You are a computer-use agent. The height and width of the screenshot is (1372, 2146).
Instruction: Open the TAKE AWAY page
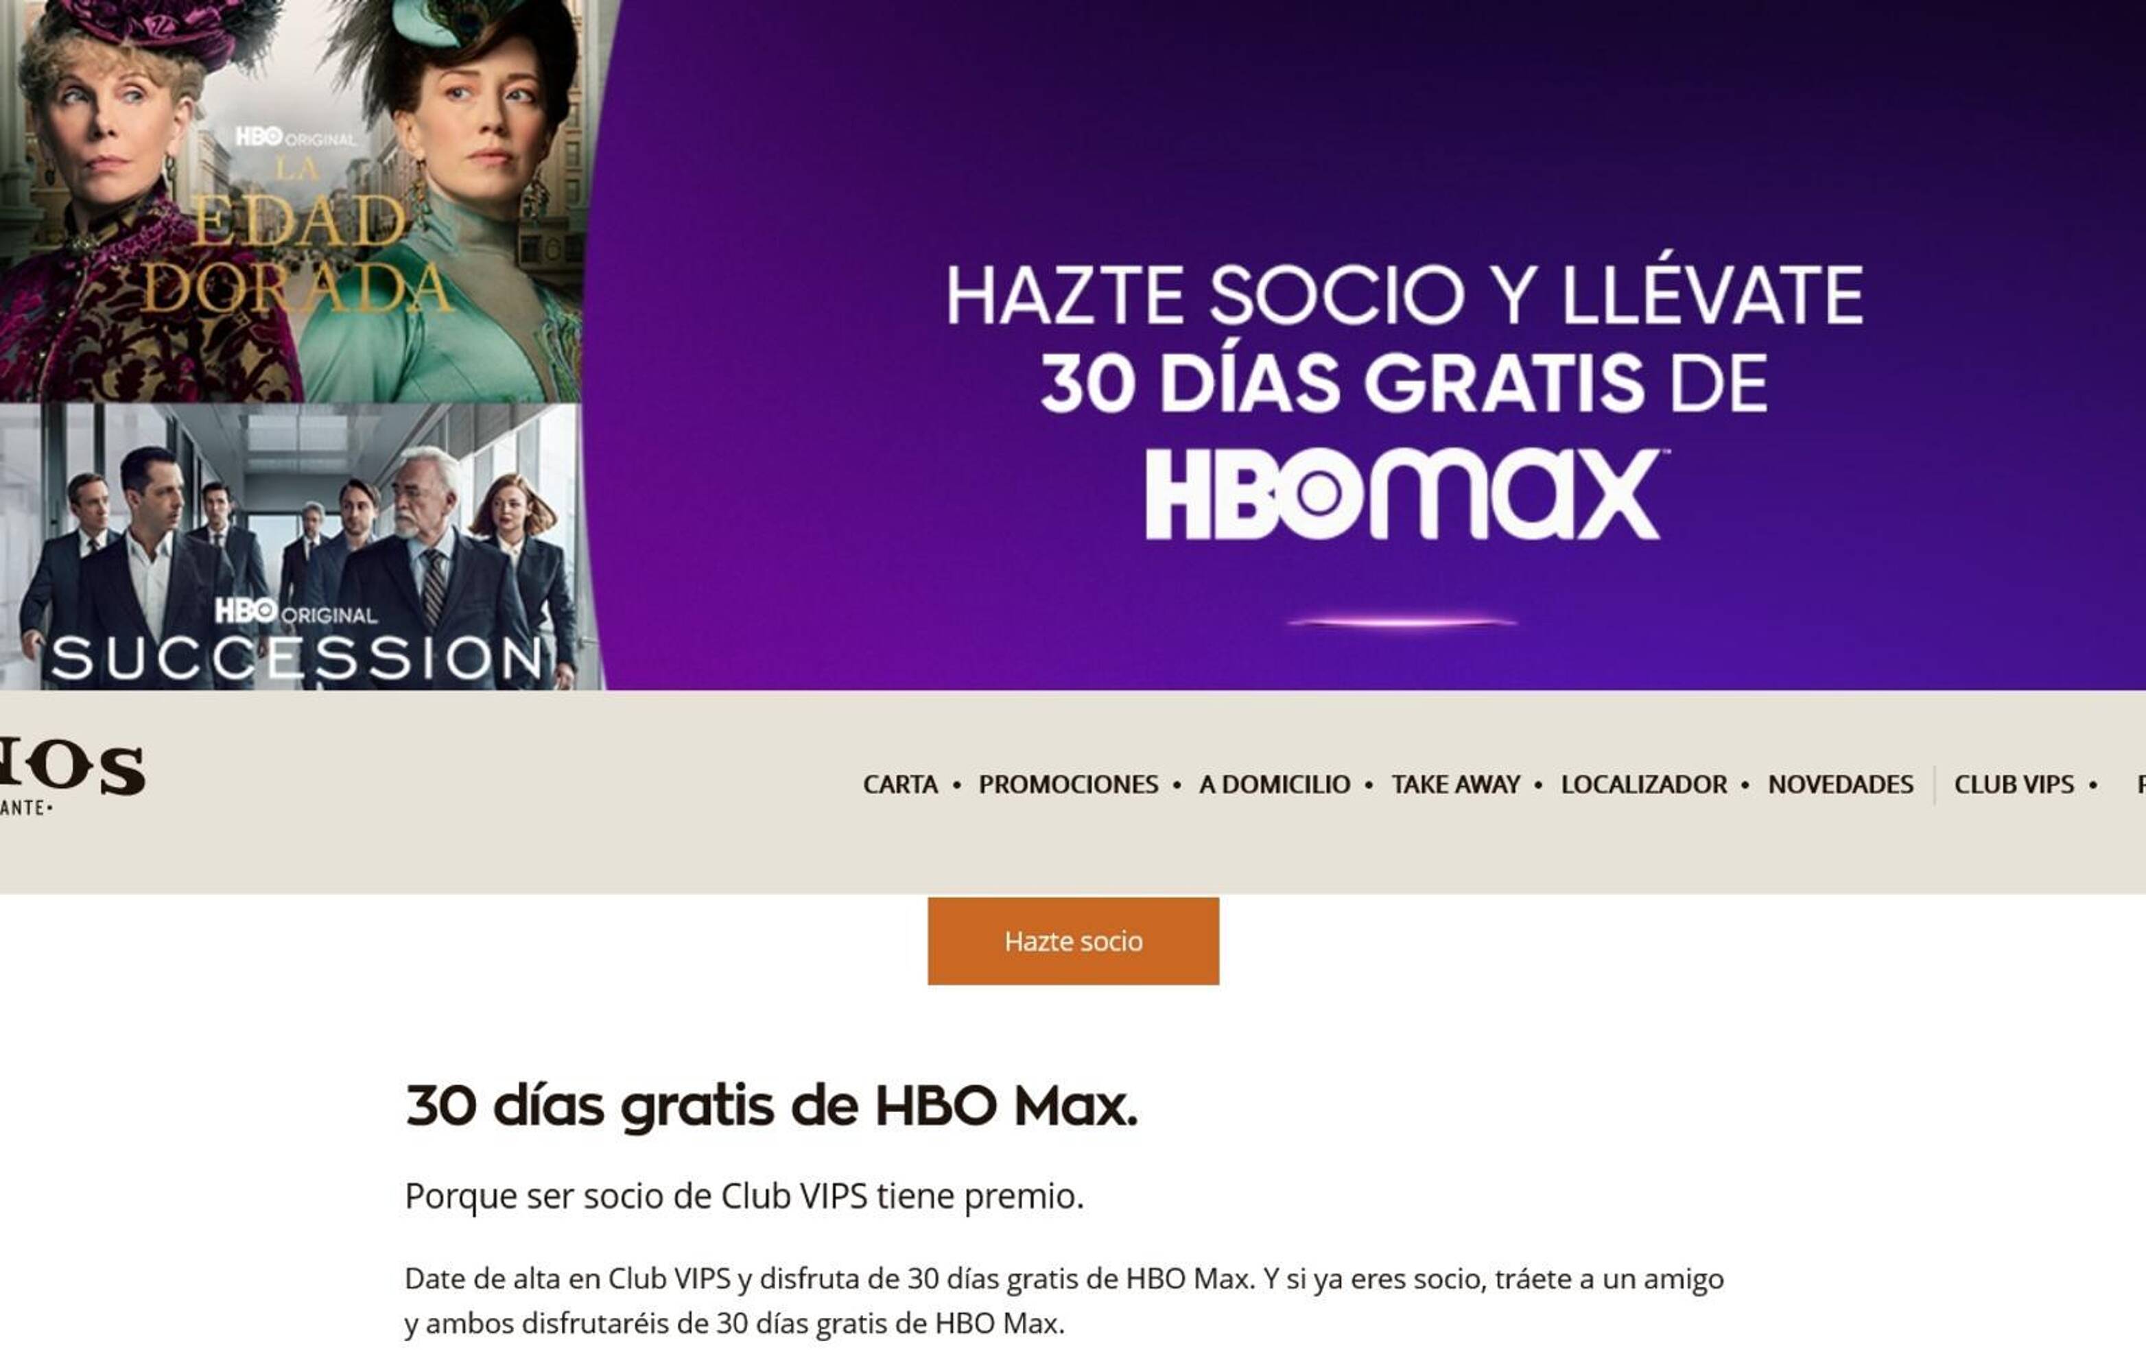tap(1455, 784)
